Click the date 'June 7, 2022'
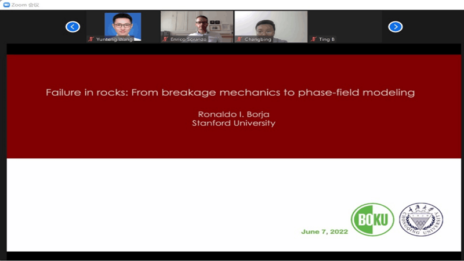 pyautogui.click(x=325, y=231)
